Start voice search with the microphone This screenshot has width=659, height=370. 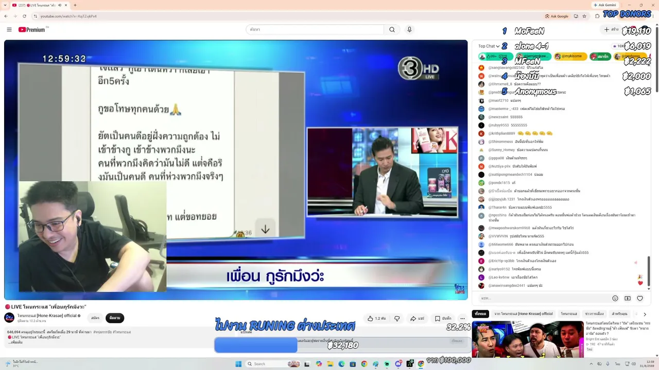click(x=409, y=30)
